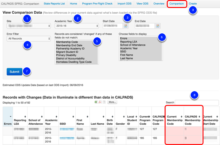Open the Overview tab
Image resolution: width=220 pixels, height=145 pixels.
click(159, 4)
